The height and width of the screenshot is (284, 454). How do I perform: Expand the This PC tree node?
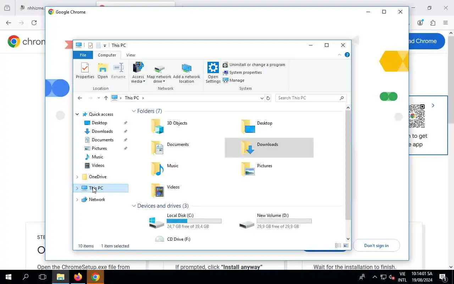pos(77,188)
